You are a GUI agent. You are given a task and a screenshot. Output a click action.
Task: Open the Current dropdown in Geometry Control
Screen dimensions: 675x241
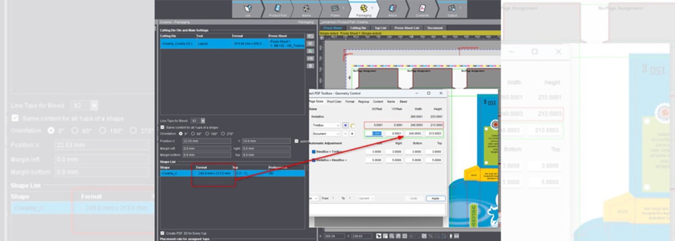[x=366, y=198]
